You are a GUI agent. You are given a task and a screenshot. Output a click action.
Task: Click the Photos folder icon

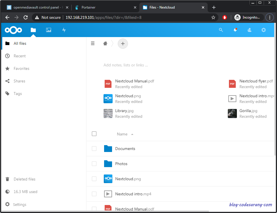pyautogui.click(x=108, y=164)
